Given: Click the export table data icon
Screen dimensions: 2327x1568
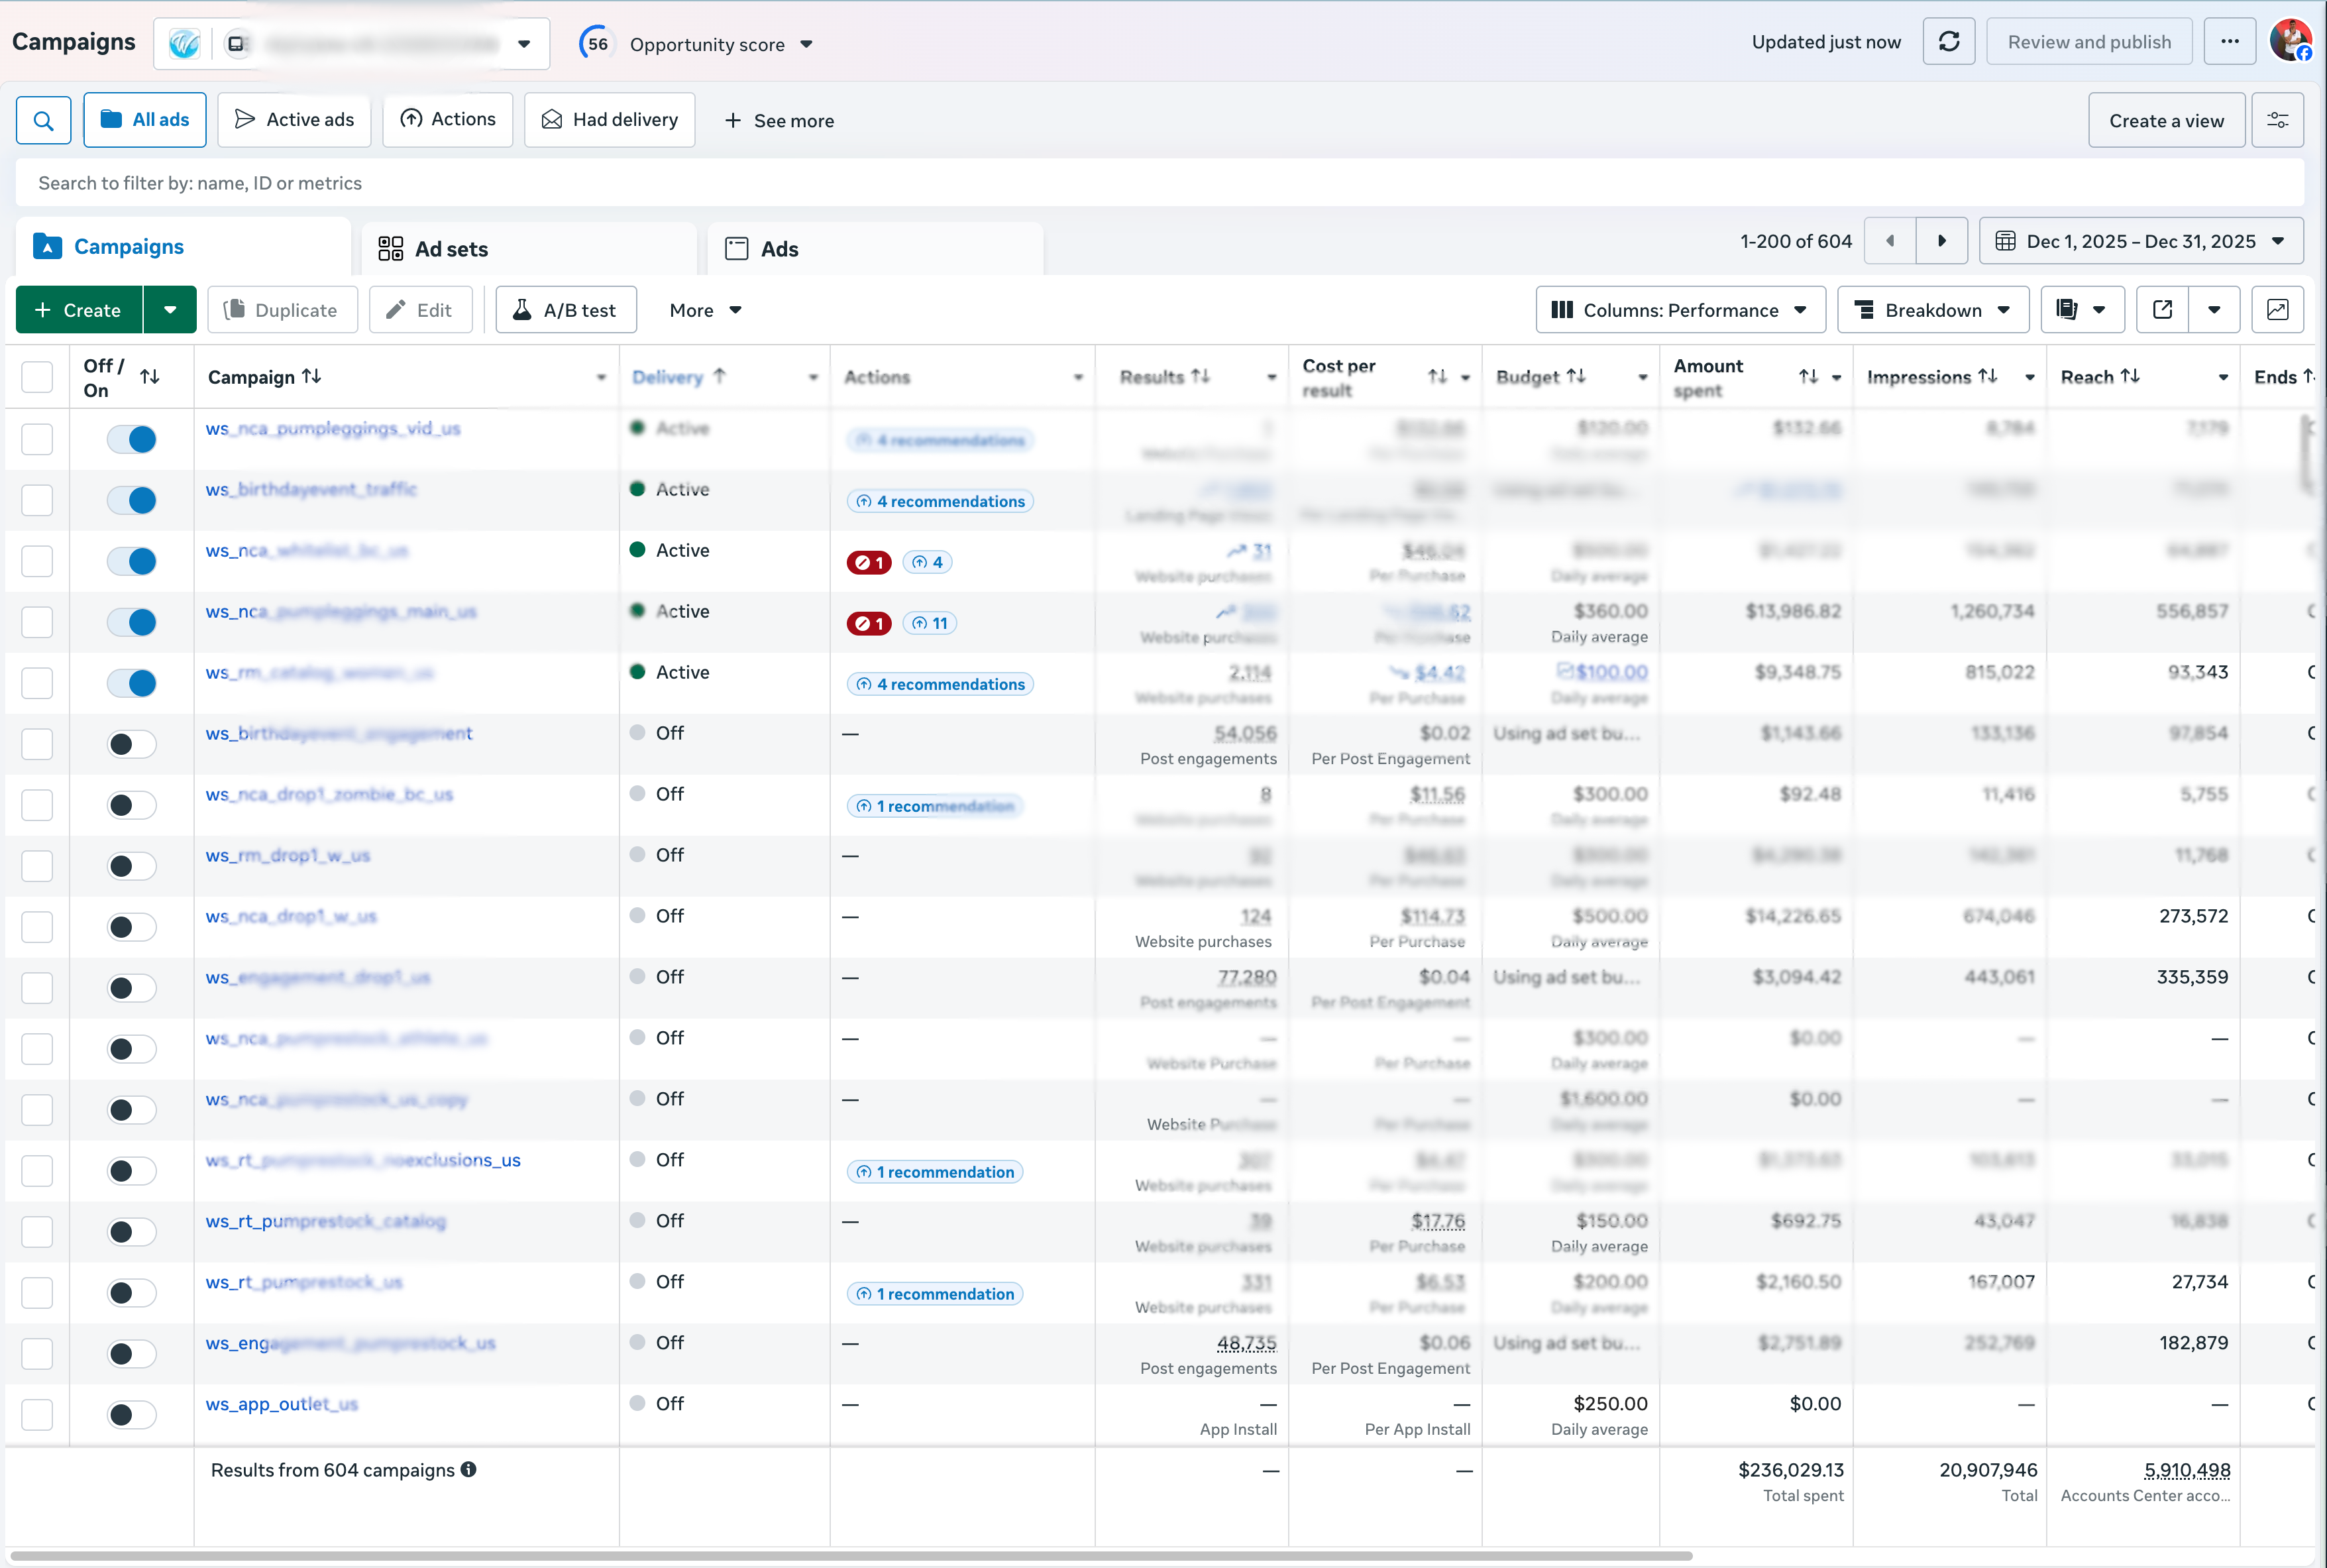Looking at the screenshot, I should click(2162, 310).
